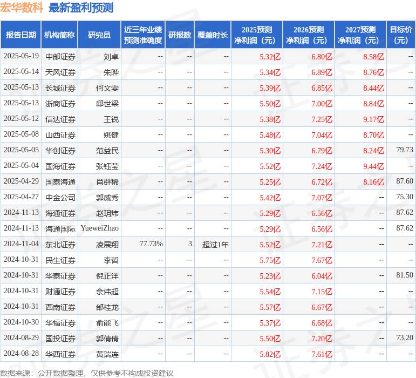416x378 pixels.
Task: Click the 华西证券 institution cell
Action: [60, 354]
